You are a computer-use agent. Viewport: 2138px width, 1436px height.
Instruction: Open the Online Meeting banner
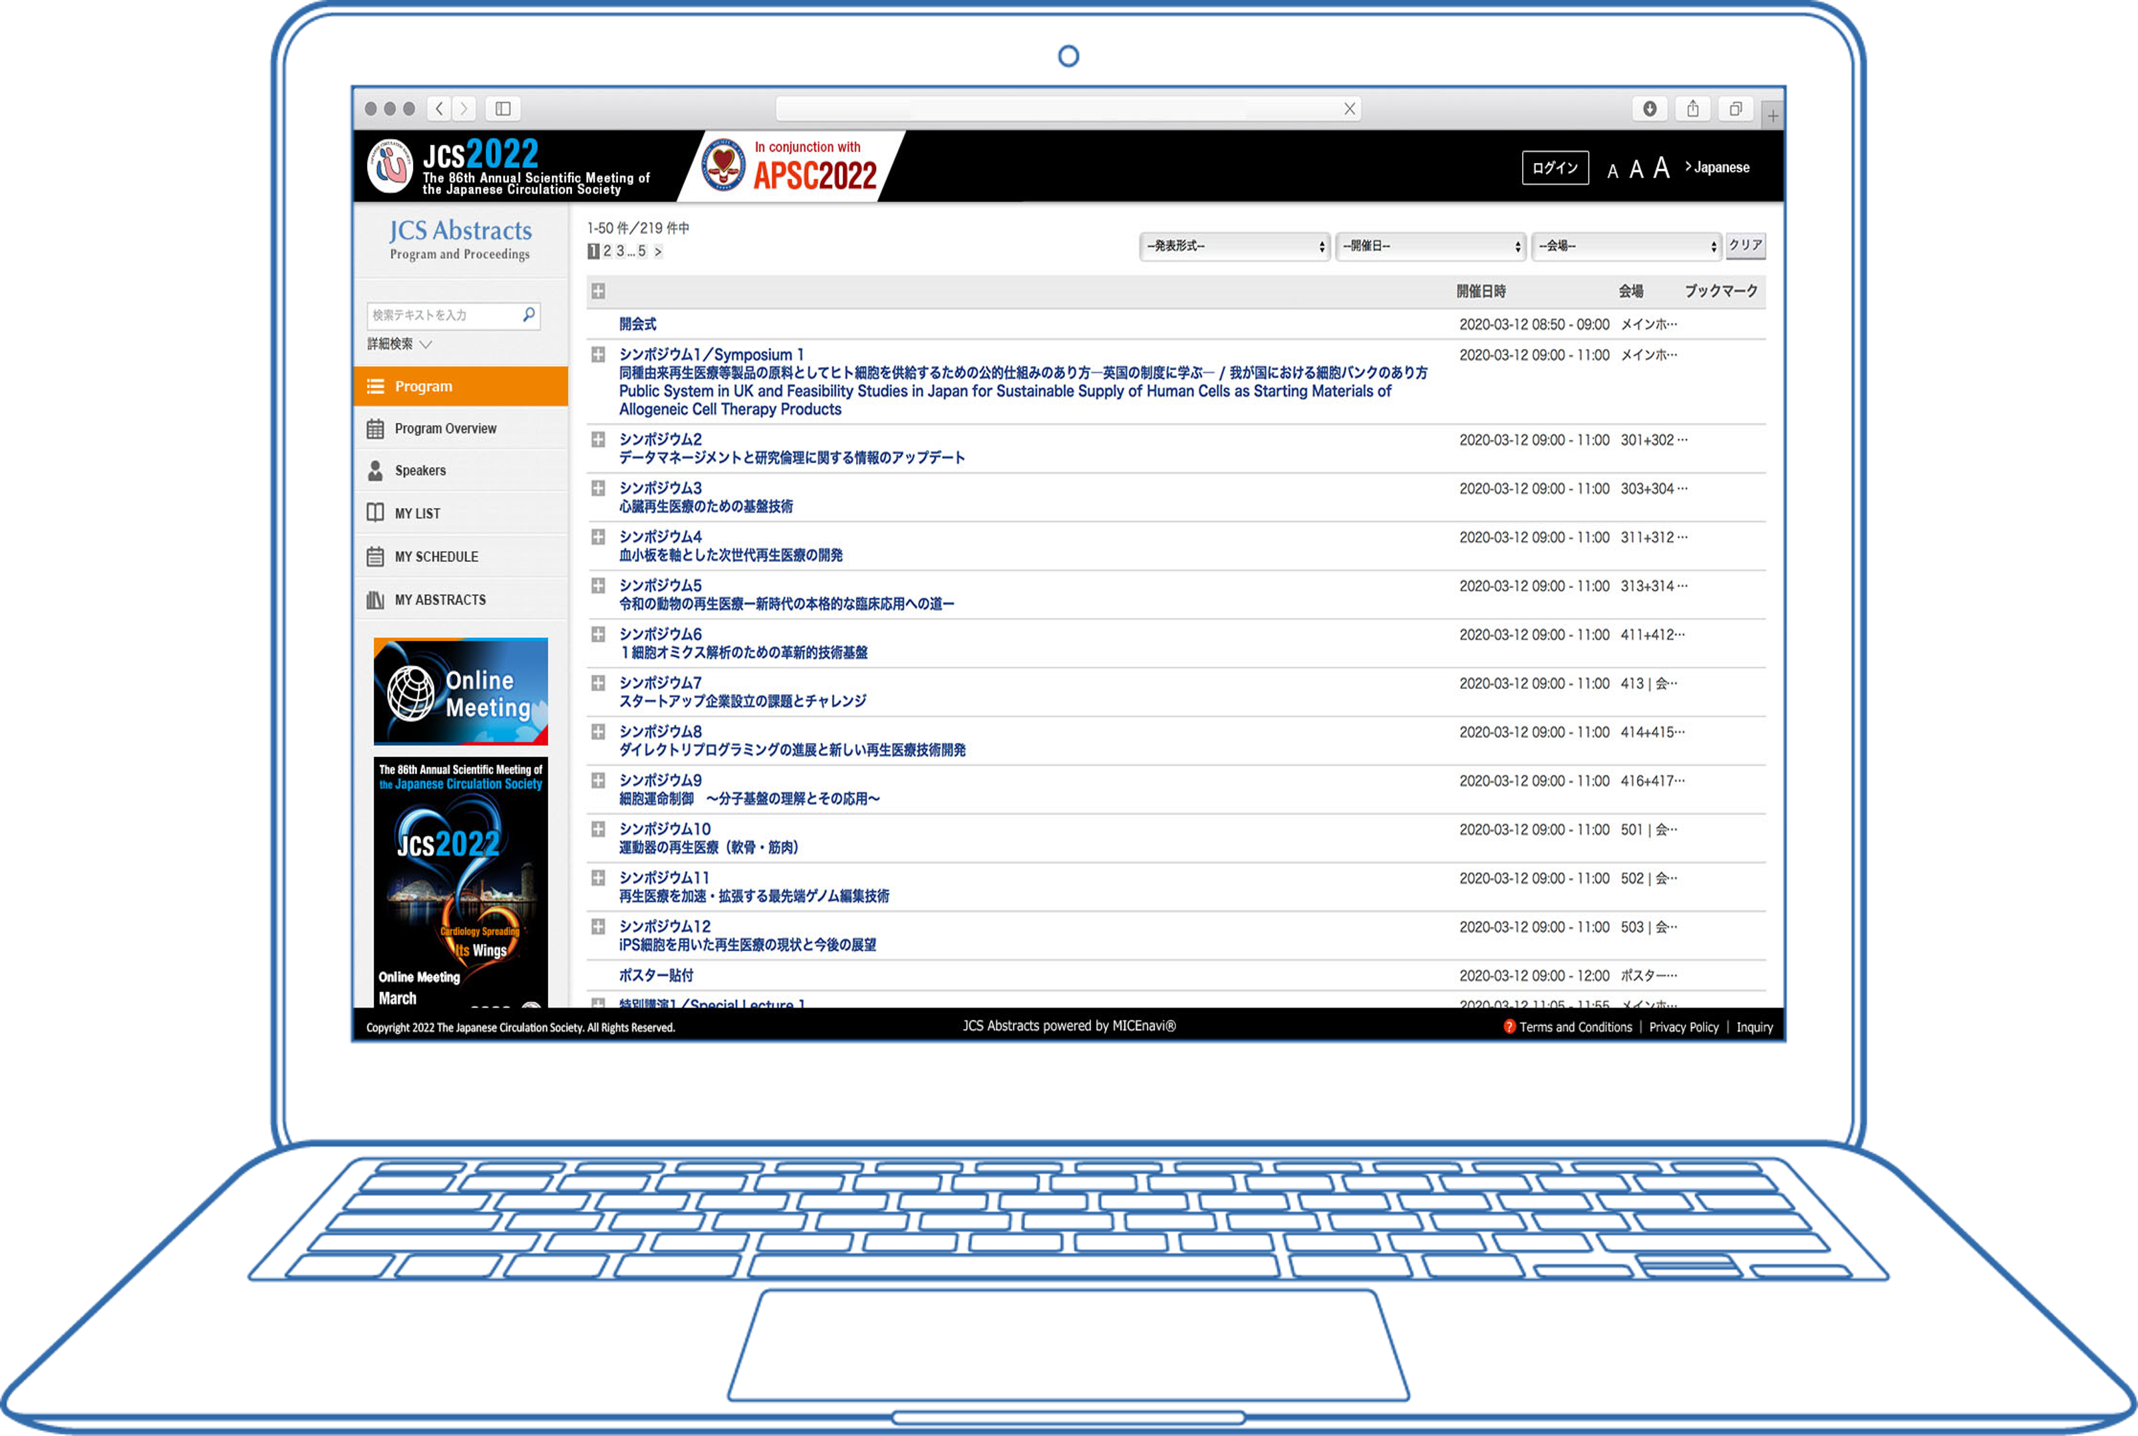point(461,692)
